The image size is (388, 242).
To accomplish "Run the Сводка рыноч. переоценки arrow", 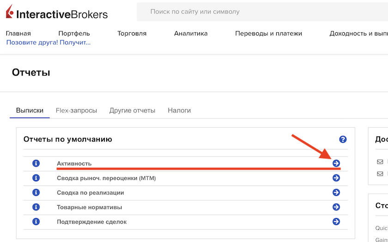I will tap(336, 178).
